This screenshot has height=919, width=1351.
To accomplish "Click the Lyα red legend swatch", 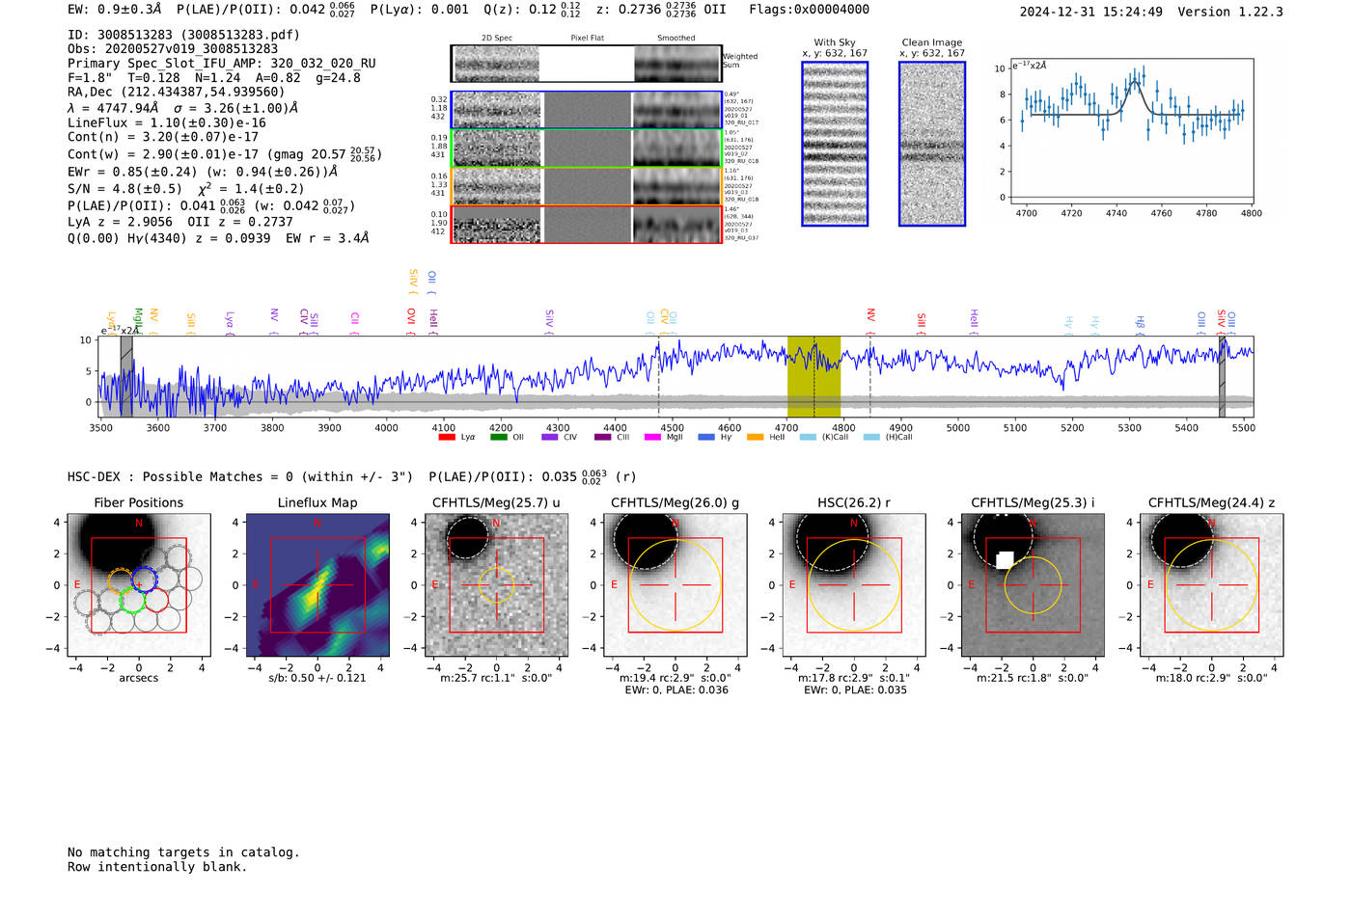I will [446, 438].
